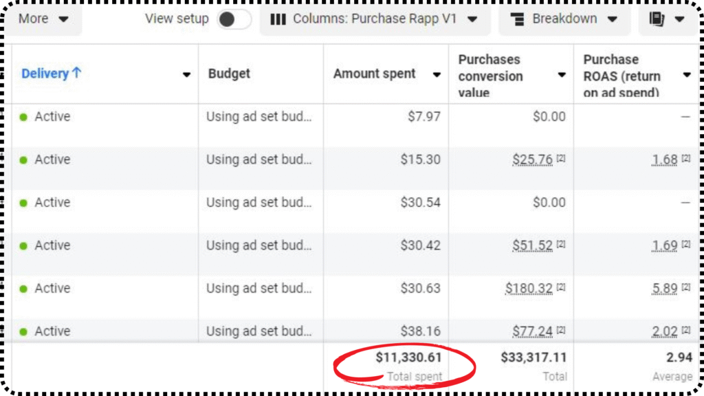Click the columns icon in toolbar
This screenshot has height=396, width=704.
278,19
